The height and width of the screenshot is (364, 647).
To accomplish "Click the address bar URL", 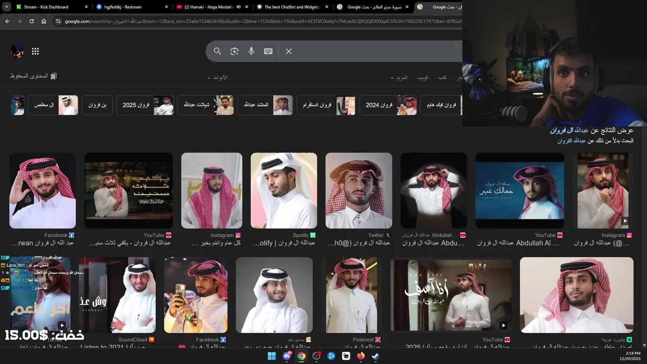I will pos(263,21).
